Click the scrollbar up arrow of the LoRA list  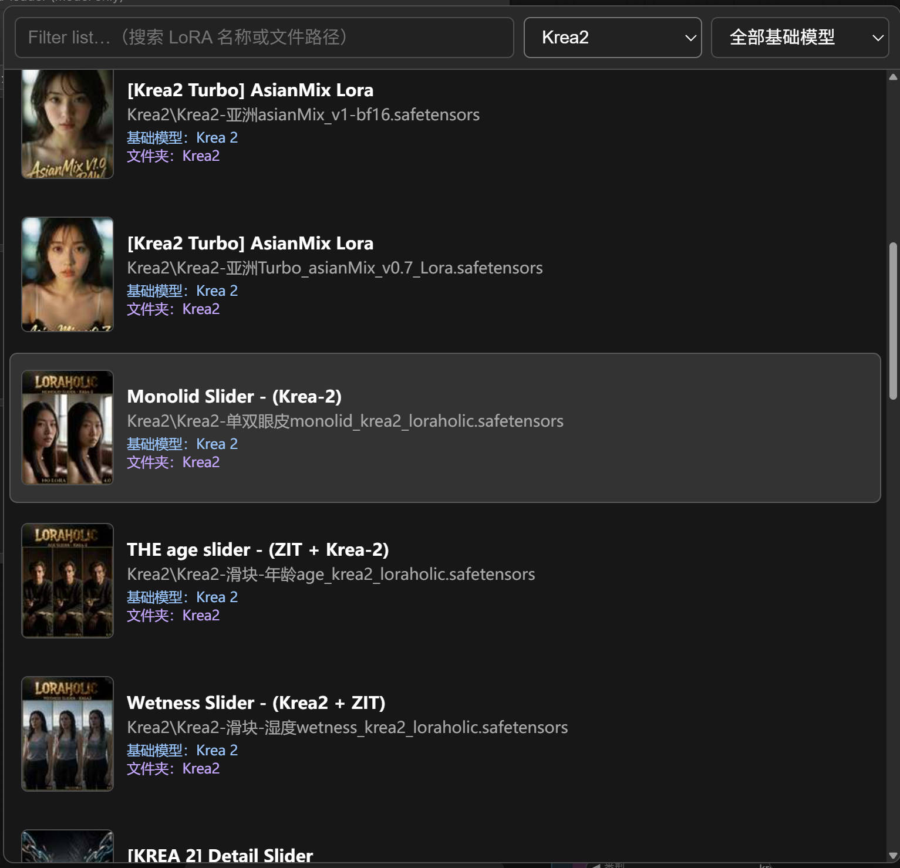pos(893,77)
